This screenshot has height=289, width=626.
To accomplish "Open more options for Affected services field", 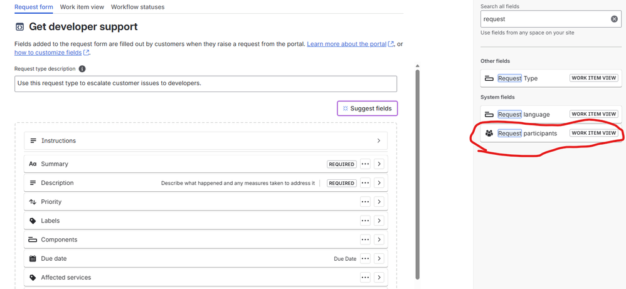I will [365, 278].
